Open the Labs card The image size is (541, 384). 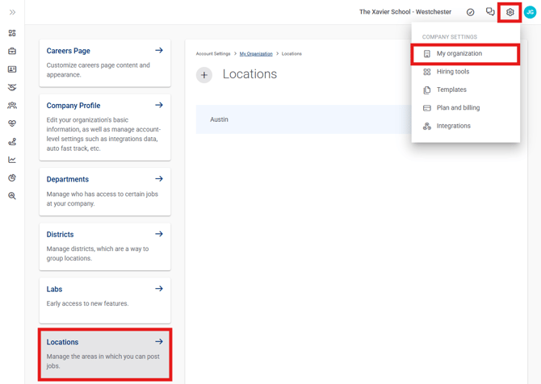[x=105, y=301]
